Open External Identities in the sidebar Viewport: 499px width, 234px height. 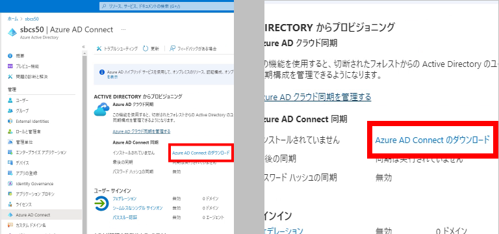pyautogui.click(x=32, y=122)
